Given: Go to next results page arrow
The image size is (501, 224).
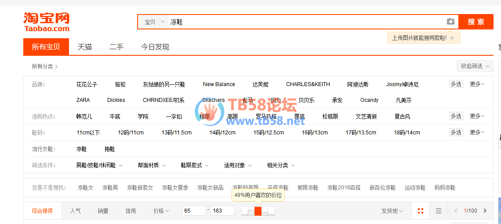Looking at the screenshot, I should [485, 211].
